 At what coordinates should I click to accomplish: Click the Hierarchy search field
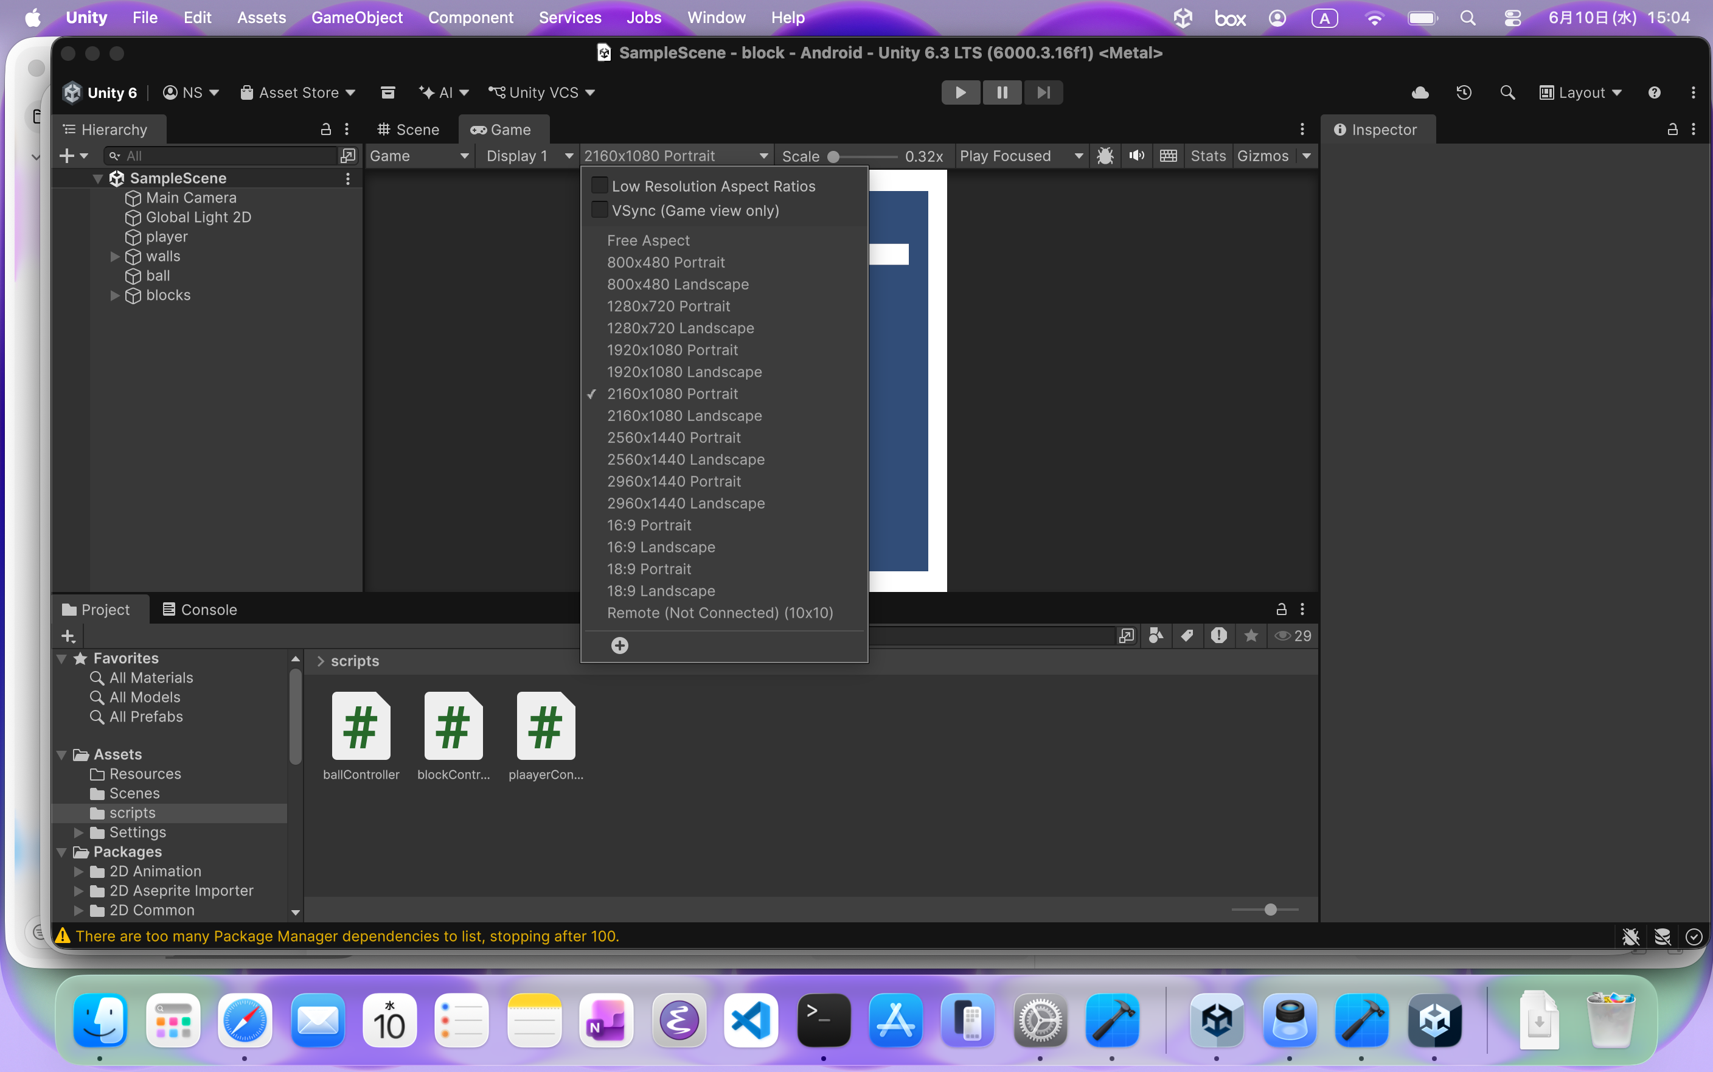point(223,156)
